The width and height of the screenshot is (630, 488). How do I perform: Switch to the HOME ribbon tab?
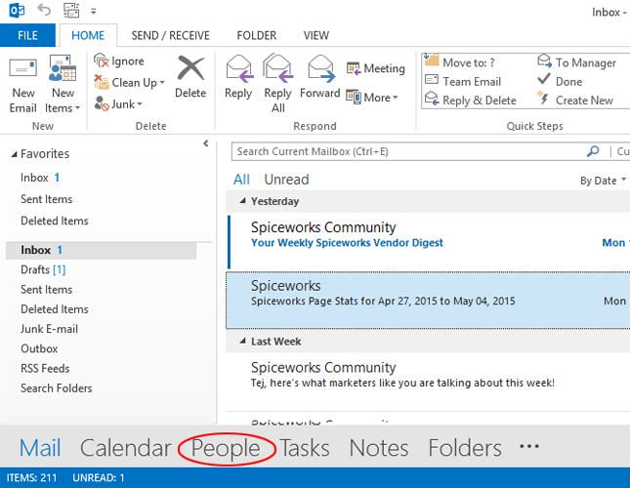(88, 35)
